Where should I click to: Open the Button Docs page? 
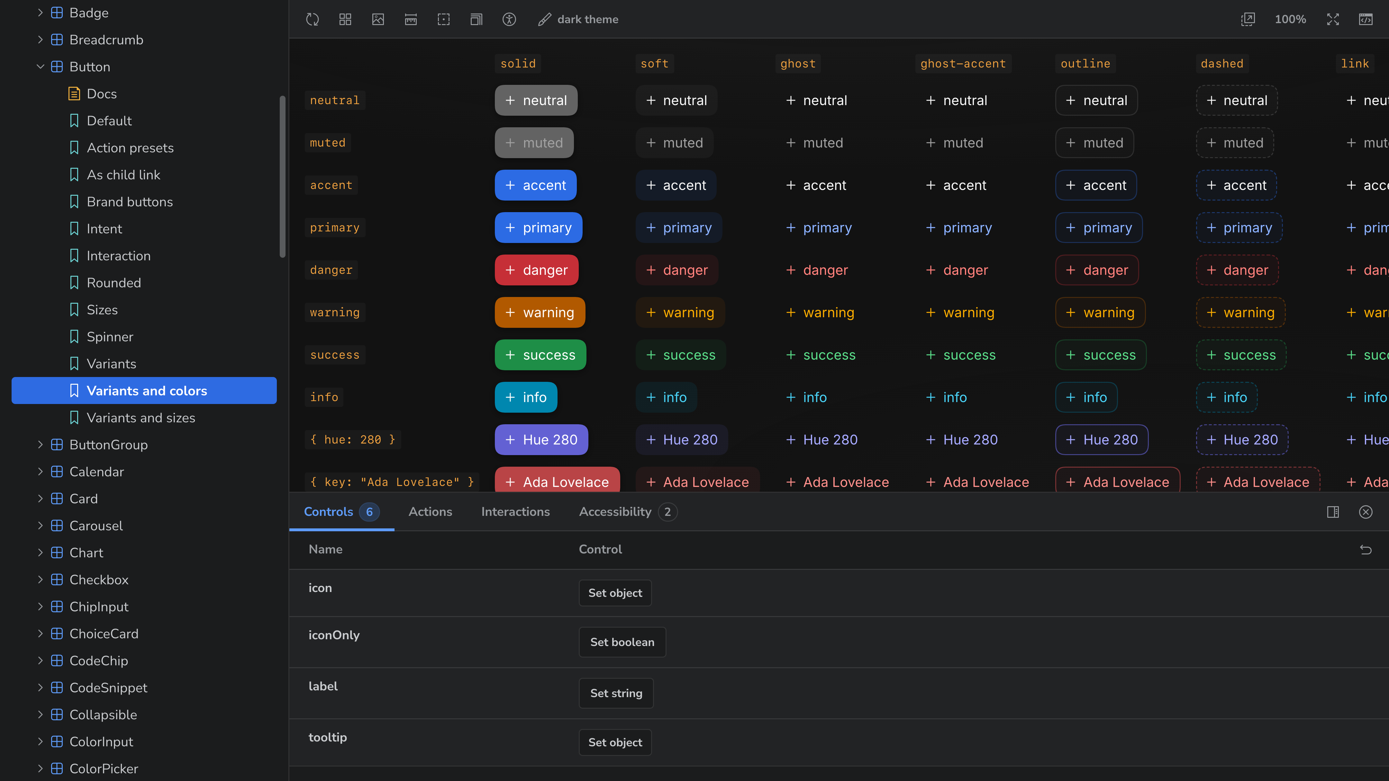coord(144,94)
